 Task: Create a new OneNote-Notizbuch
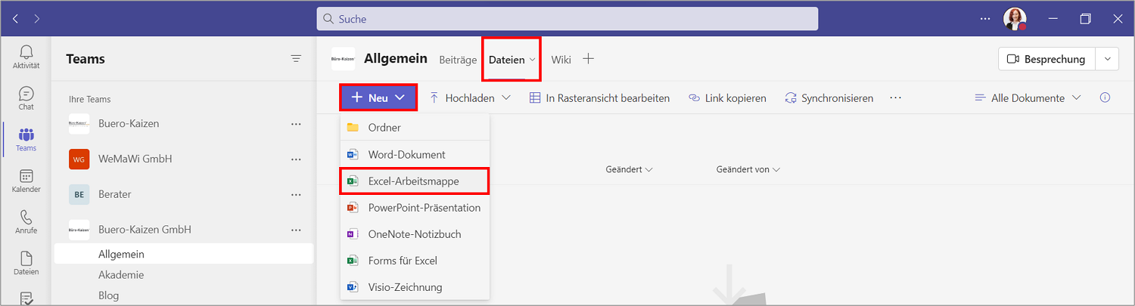(x=415, y=234)
